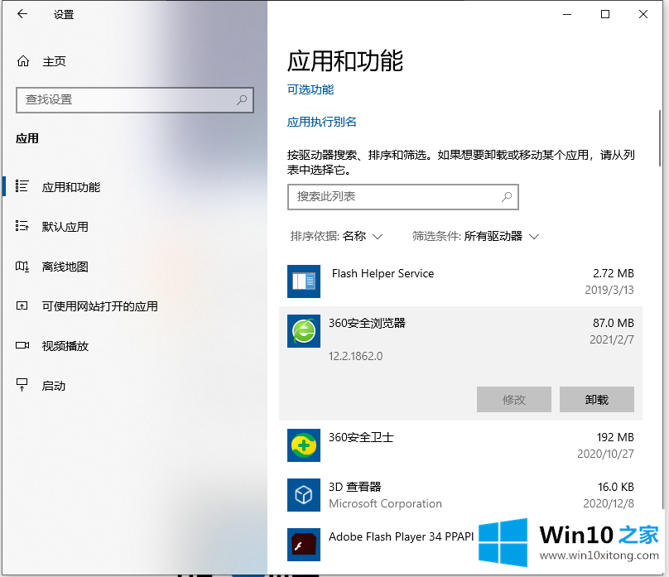Close the Settings window
The width and height of the screenshot is (669, 577).
[x=643, y=14]
